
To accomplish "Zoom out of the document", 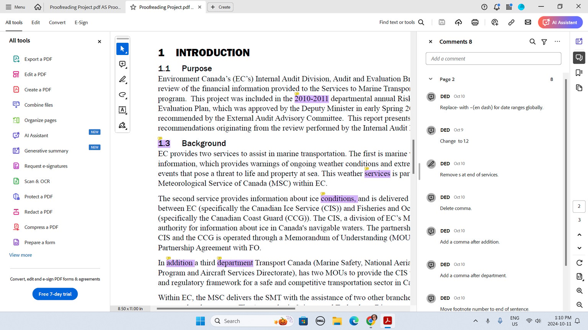I will [x=579, y=304].
